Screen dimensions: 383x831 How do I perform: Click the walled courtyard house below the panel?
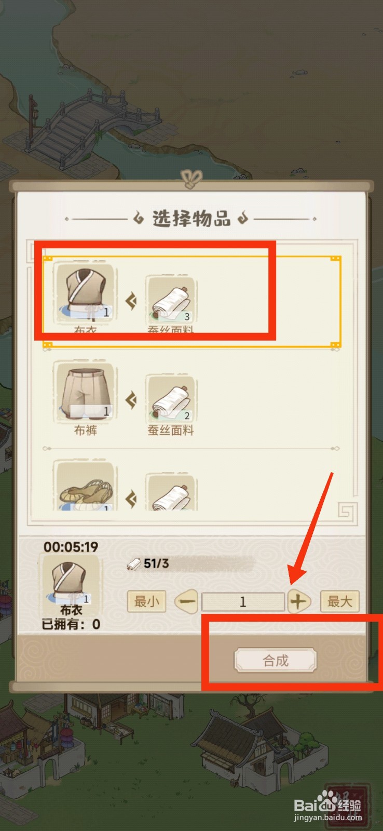pos(259,748)
